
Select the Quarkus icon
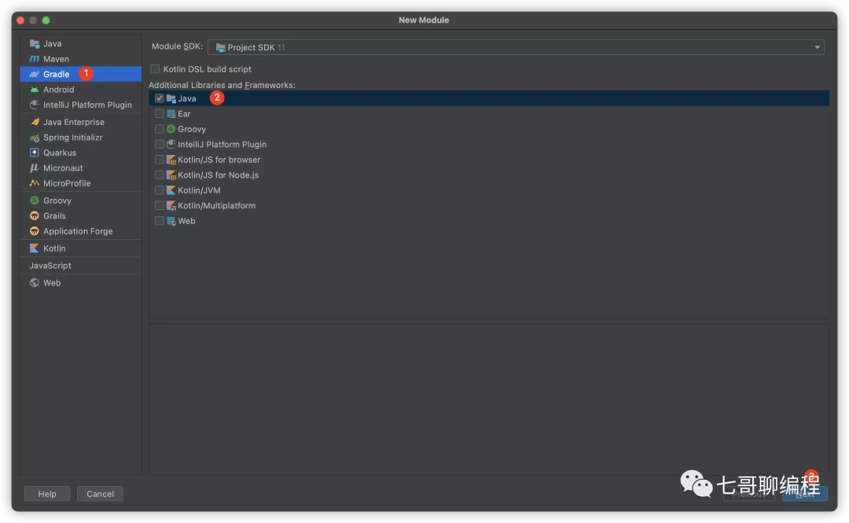pyautogui.click(x=35, y=153)
